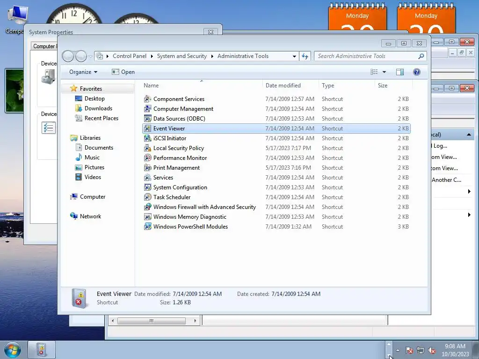Open Network in navigation pane
479x359 pixels.
tap(90, 216)
